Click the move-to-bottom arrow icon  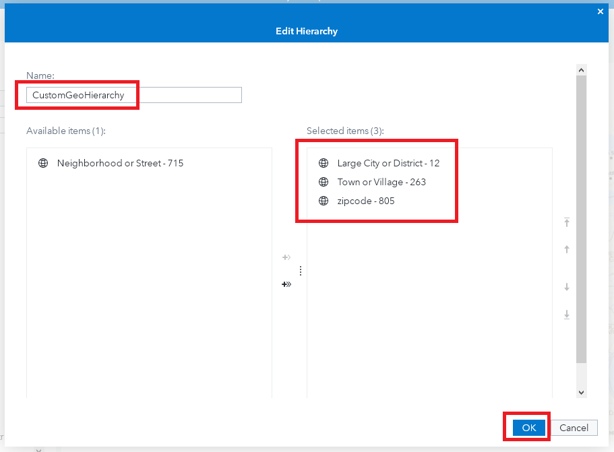[x=566, y=315]
